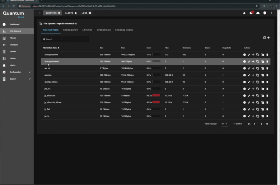Open FlexSync in sidebar
Image resolution: width=280 pixels, height=185 pixels.
[x=17, y=45]
